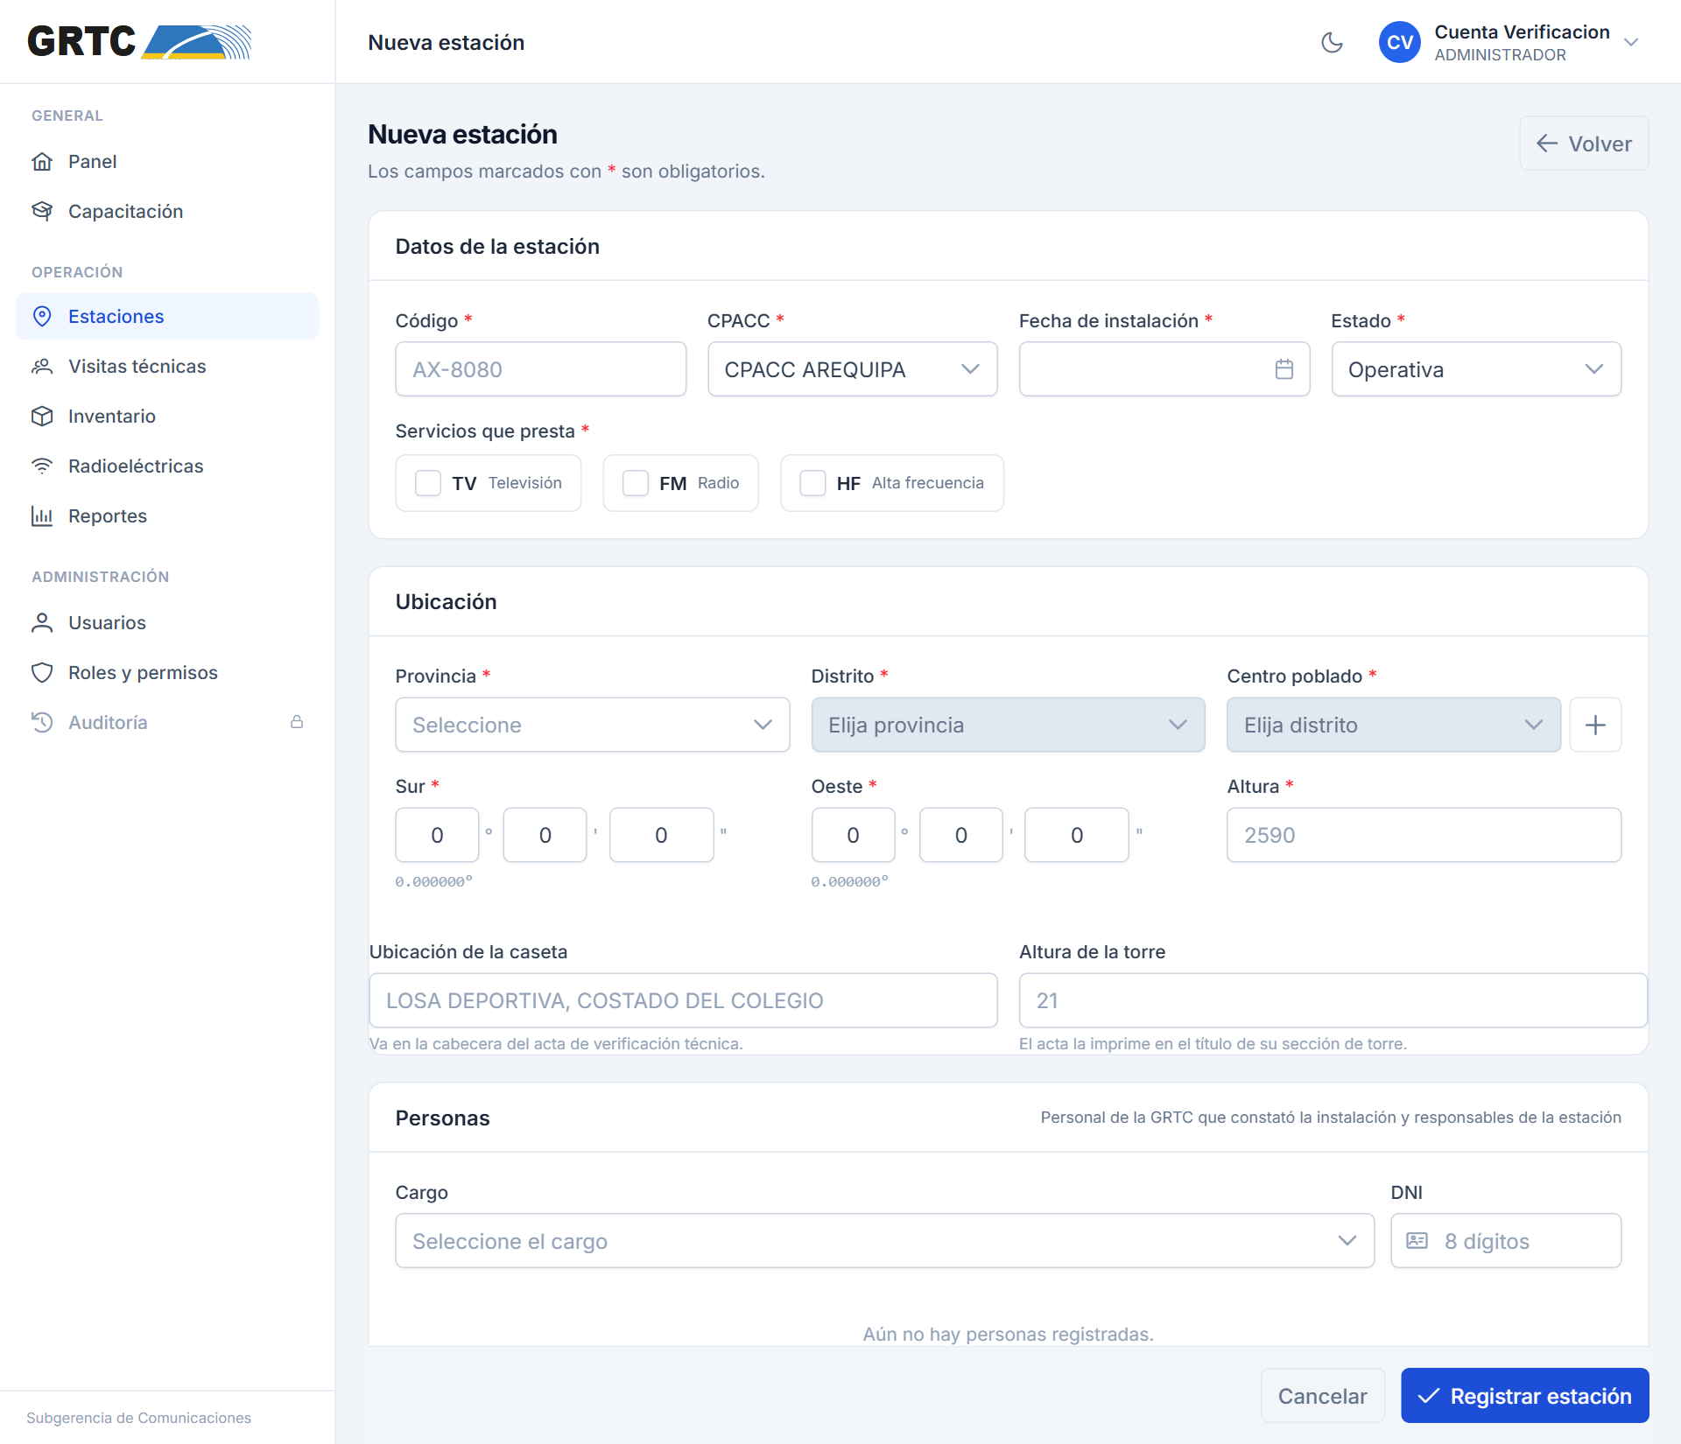The height and width of the screenshot is (1444, 1681).
Task: Click the Volver button
Action: point(1584,144)
